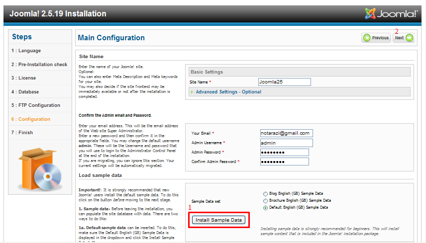Click the Sample Data set label
This screenshot has width=426, height=243.
click(206, 201)
